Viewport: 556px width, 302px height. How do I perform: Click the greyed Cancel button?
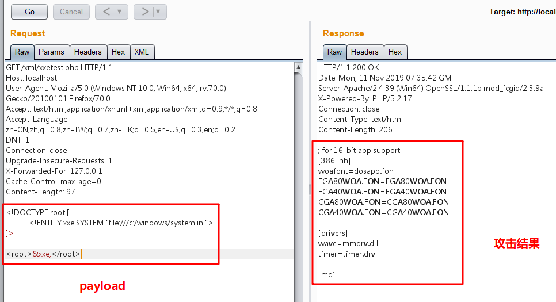tap(71, 12)
